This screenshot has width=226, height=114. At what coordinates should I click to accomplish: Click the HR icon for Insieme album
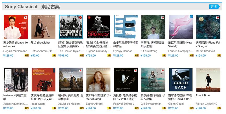click(27, 108)
